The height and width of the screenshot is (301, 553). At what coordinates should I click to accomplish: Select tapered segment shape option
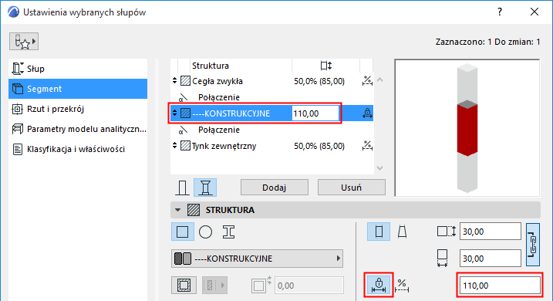coord(402,232)
